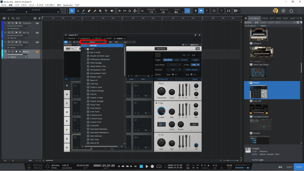Select the Eraser tool
304x171 pixels.
point(89,11)
